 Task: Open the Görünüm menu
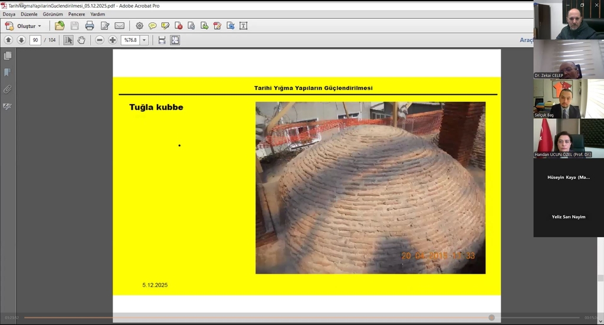click(x=53, y=14)
